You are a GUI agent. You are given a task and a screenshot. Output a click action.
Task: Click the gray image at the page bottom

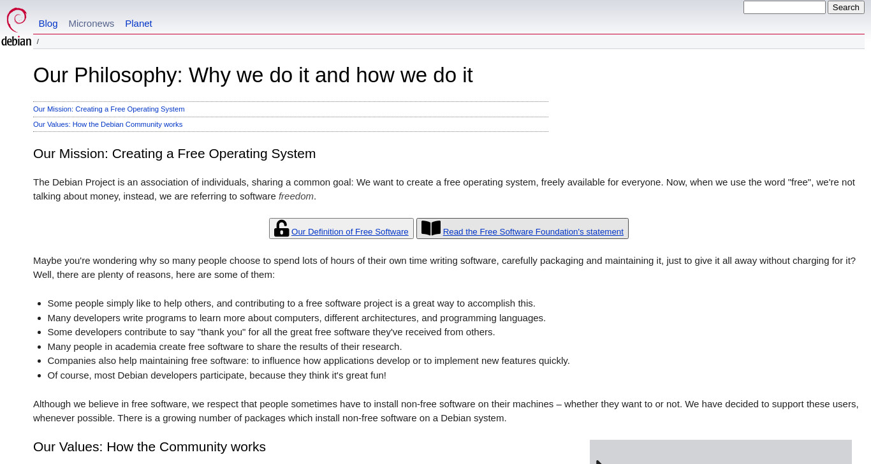721,452
